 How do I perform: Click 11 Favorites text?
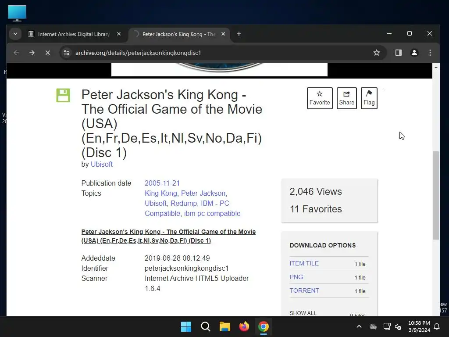(x=316, y=209)
